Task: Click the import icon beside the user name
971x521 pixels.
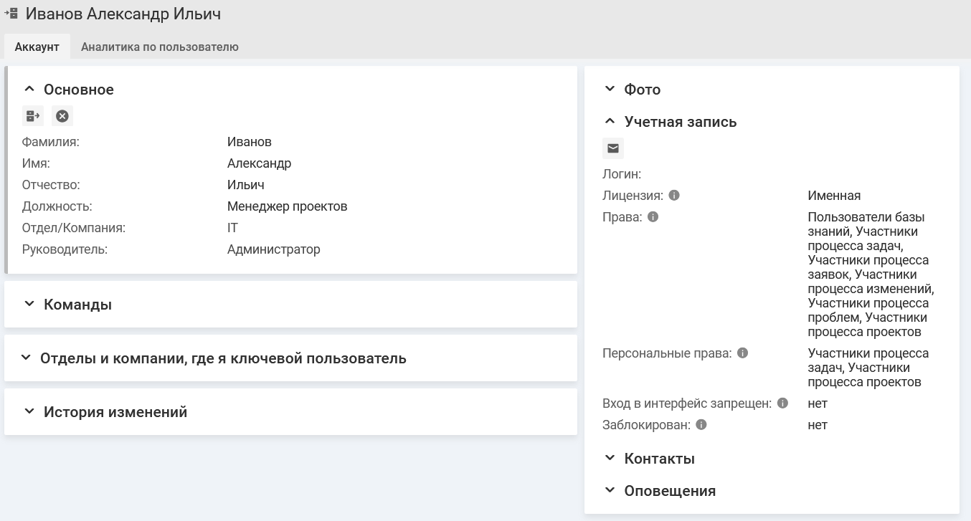Action: (x=11, y=14)
